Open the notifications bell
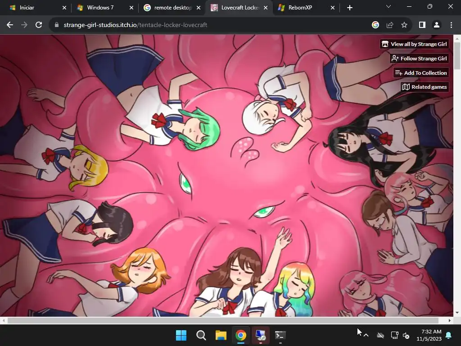 (x=449, y=335)
